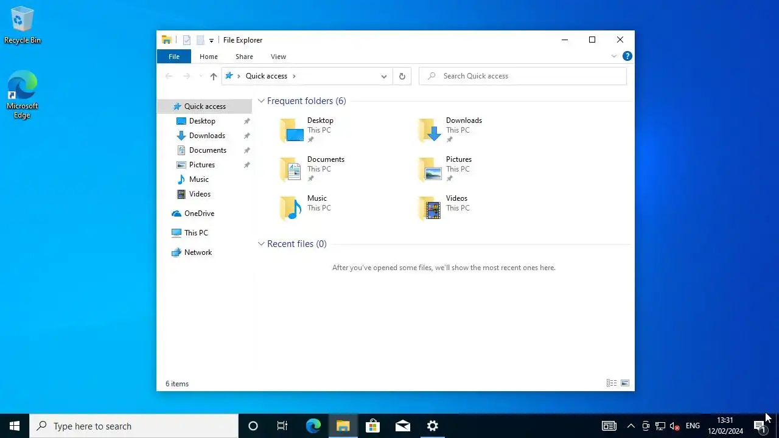This screenshot has width=779, height=438.
Task: Open the File ribbon tab
Action: (174, 57)
